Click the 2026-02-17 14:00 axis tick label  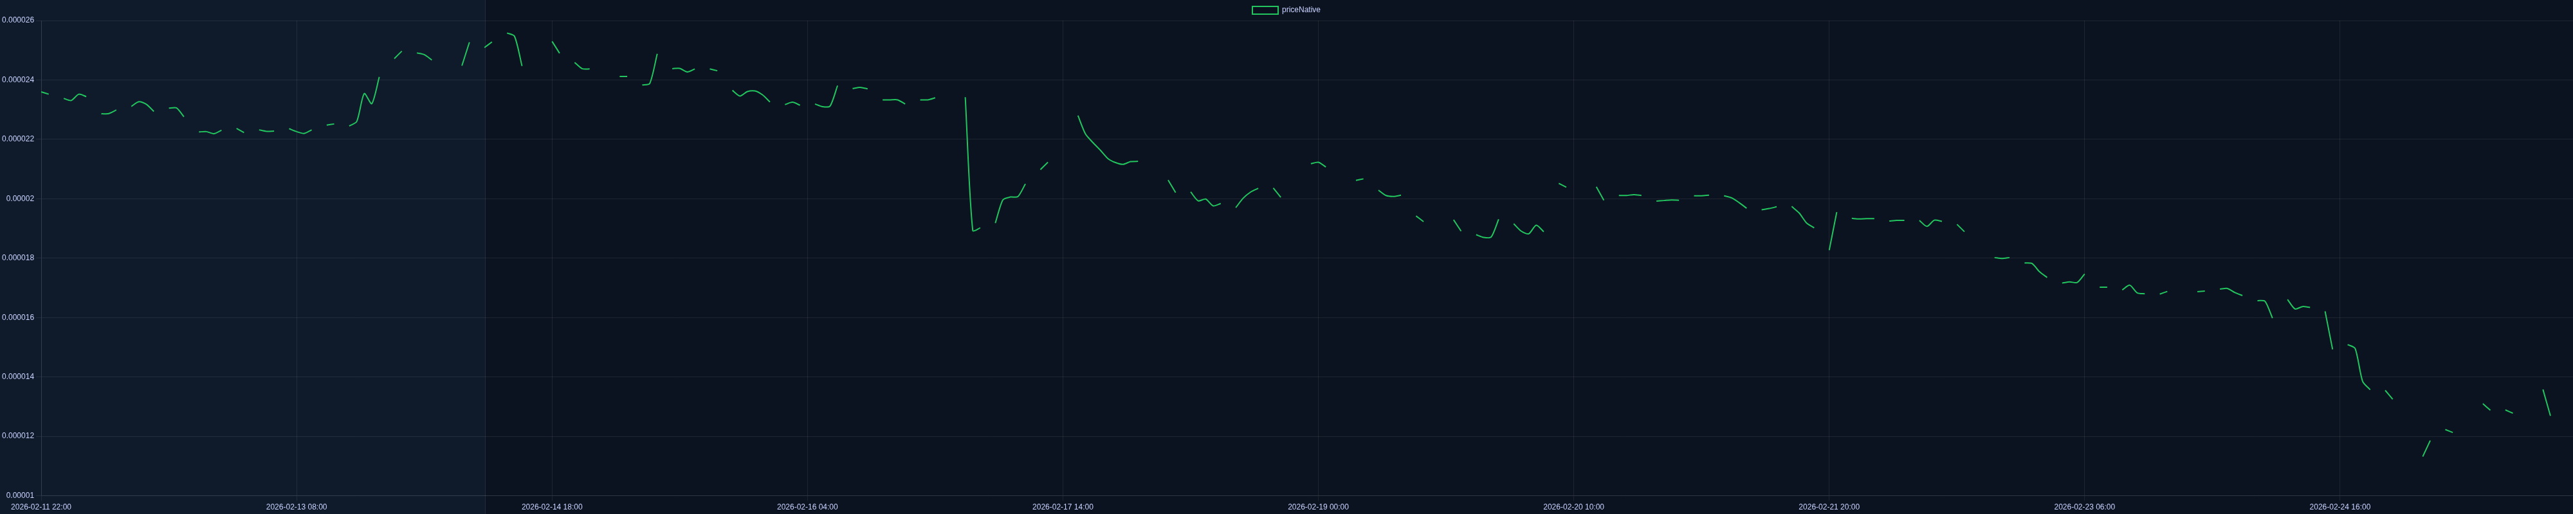[1063, 507]
